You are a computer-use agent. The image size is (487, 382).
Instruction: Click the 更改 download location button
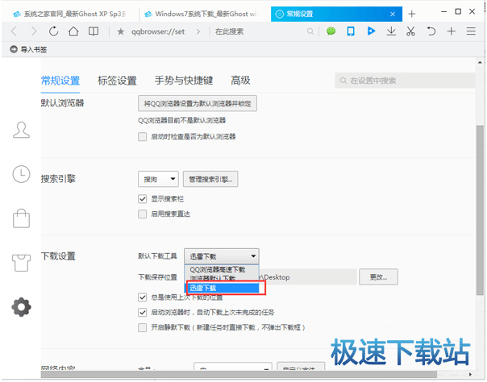click(378, 276)
